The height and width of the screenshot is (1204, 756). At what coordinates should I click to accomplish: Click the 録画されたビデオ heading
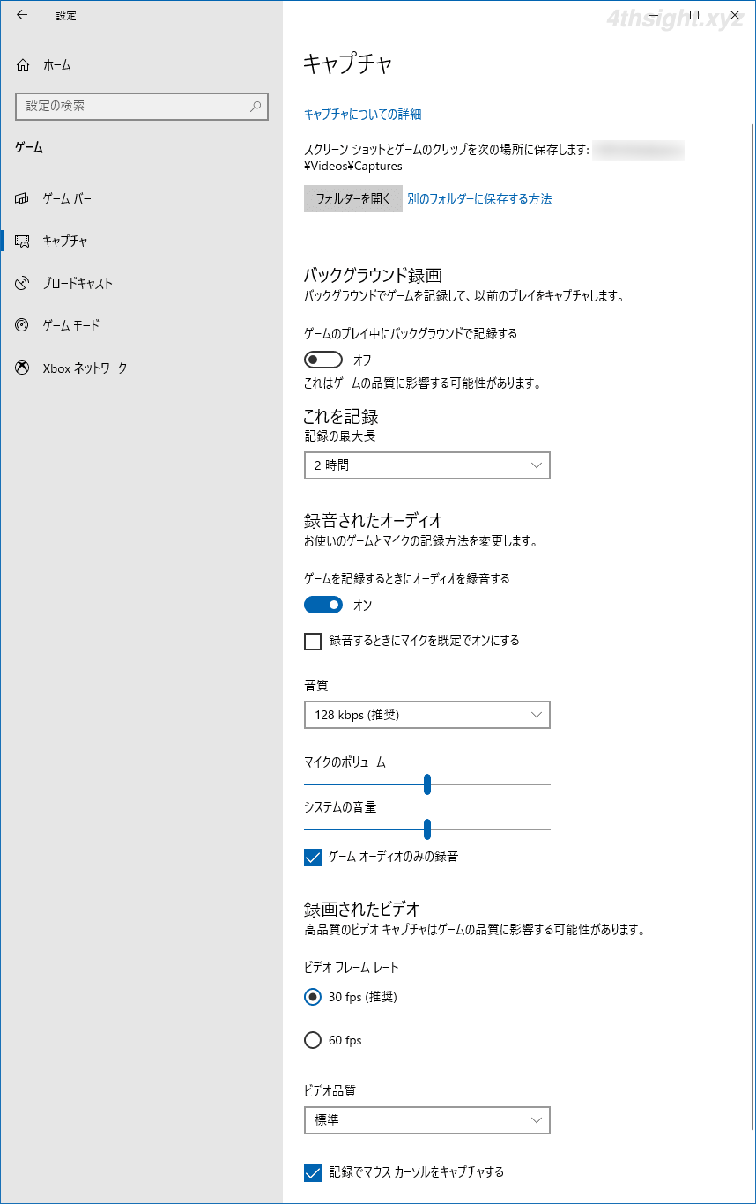tap(360, 908)
